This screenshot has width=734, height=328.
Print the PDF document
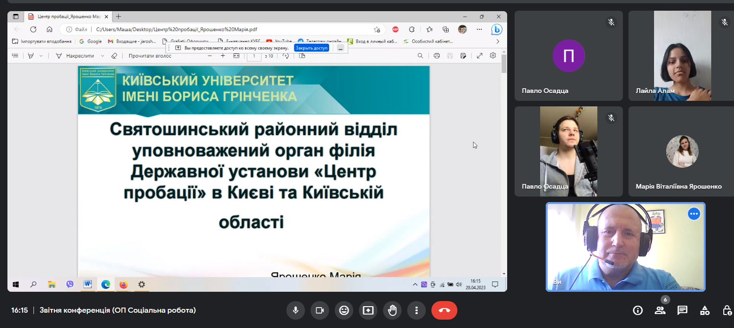click(x=436, y=56)
